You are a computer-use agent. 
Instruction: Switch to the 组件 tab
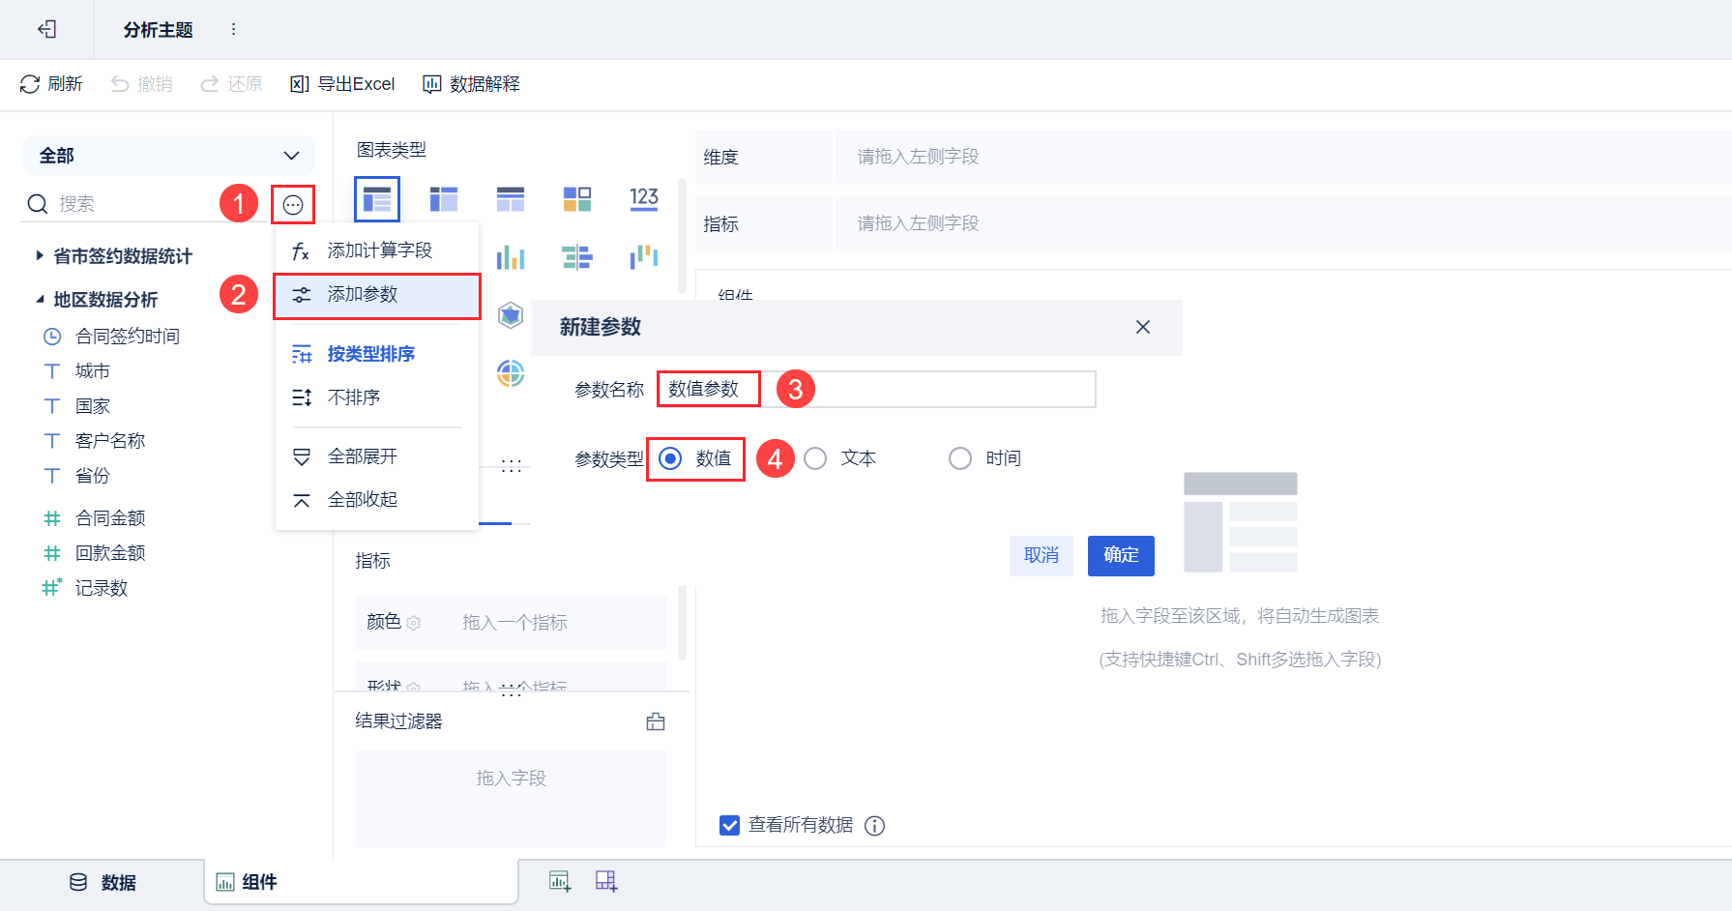click(361, 882)
